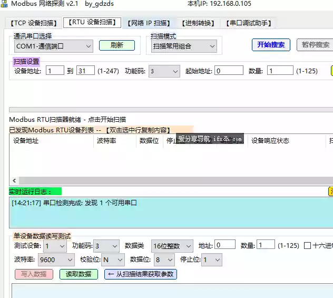Image resolution: width=333 pixels, height=298 pixels.
Task: Switch to the TCP 设备扫描 tab
Action: pos(34,23)
